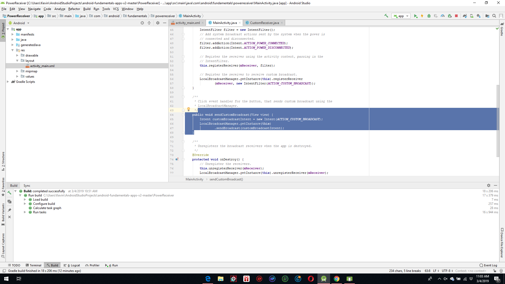This screenshot has height=284, width=505.
Task: Open the Android project view dropdown
Action: tap(19, 23)
